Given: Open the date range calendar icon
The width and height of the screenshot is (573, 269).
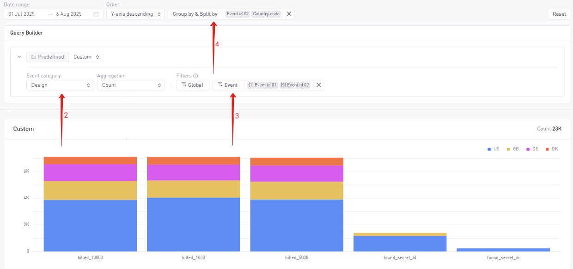Looking at the screenshot, I should click(96, 14).
